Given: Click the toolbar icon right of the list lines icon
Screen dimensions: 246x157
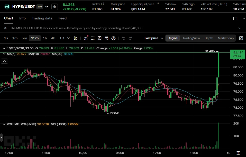Looking at the screenshot, I should point(99,38).
